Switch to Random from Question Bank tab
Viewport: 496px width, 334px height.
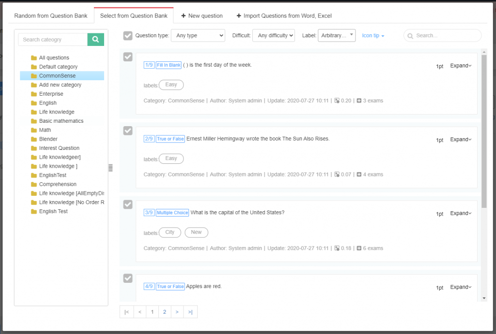[51, 16]
